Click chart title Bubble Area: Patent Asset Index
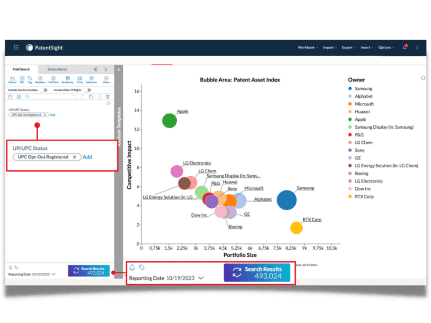The image size is (431, 323). click(x=239, y=79)
